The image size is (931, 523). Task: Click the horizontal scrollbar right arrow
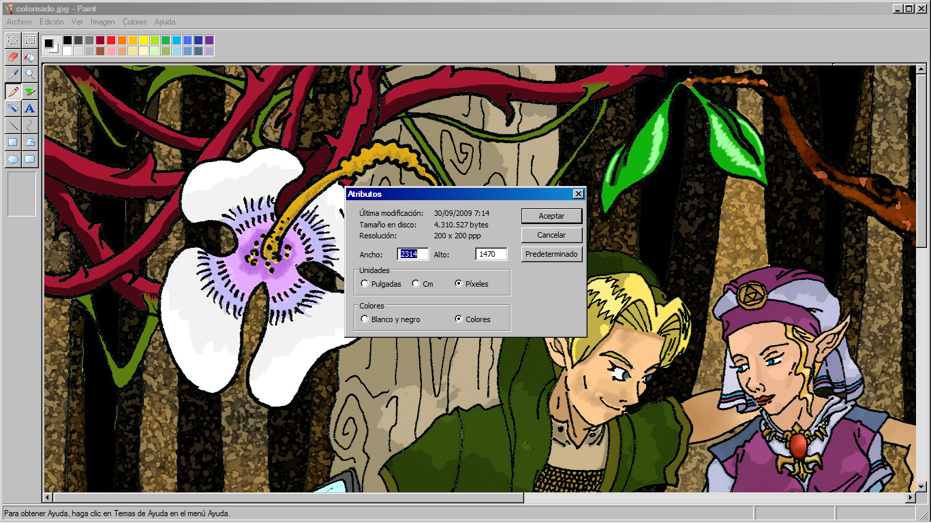(910, 498)
